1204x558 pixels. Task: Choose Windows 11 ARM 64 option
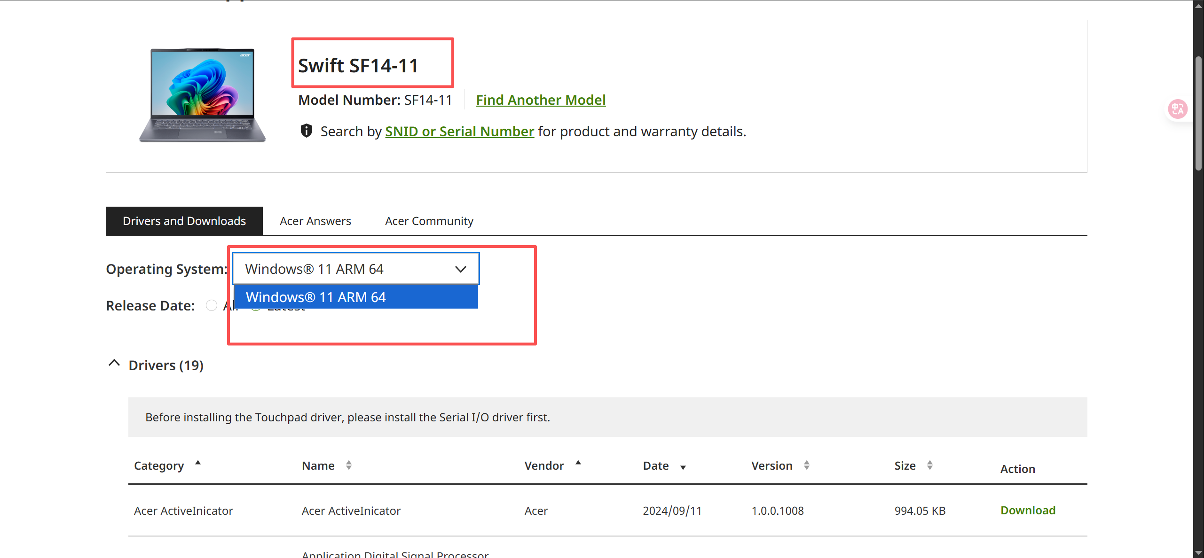(x=356, y=297)
